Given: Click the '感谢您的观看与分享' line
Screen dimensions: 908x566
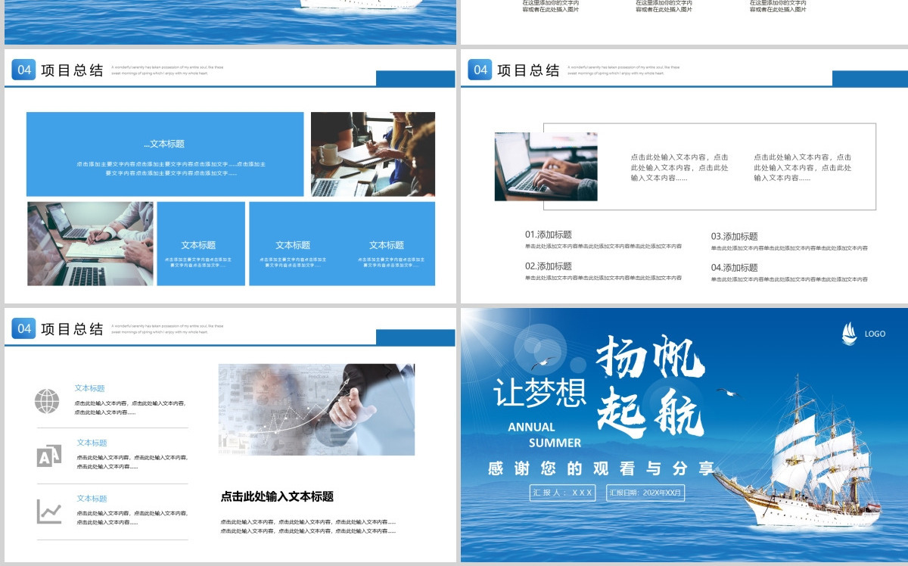Looking at the screenshot, I should tap(602, 468).
